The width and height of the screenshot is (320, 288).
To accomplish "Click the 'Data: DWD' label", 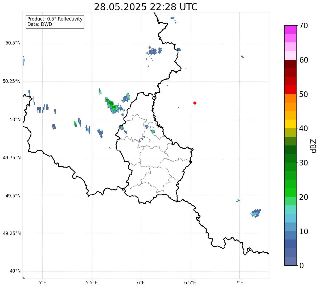I will point(40,25).
